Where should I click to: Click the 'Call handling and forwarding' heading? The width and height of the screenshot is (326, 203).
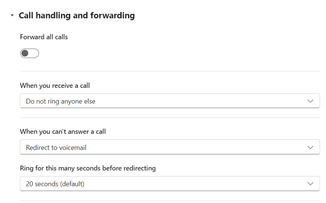click(77, 16)
